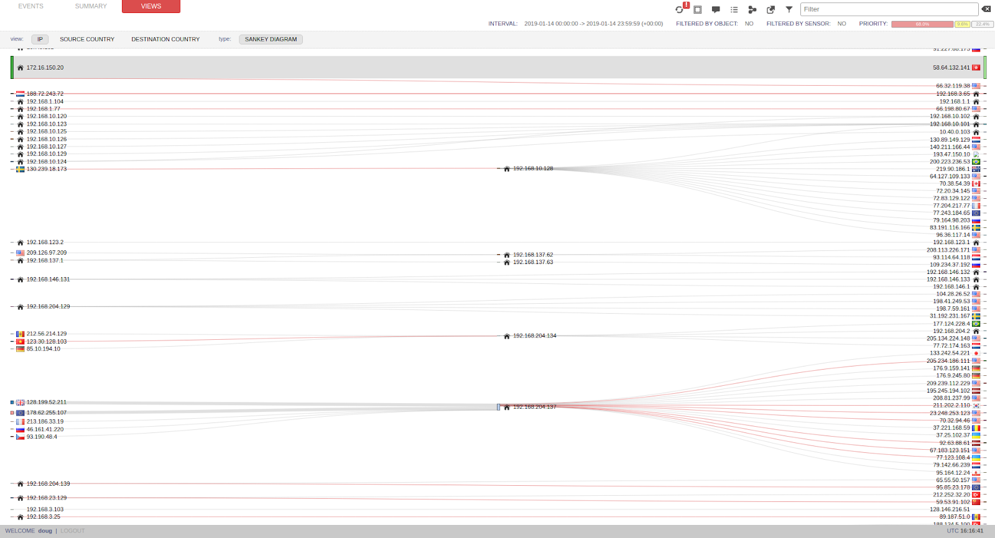Image resolution: width=995 pixels, height=538 pixels.
Task: Switch view to DESTINATION COUNTRY
Action: [165, 39]
